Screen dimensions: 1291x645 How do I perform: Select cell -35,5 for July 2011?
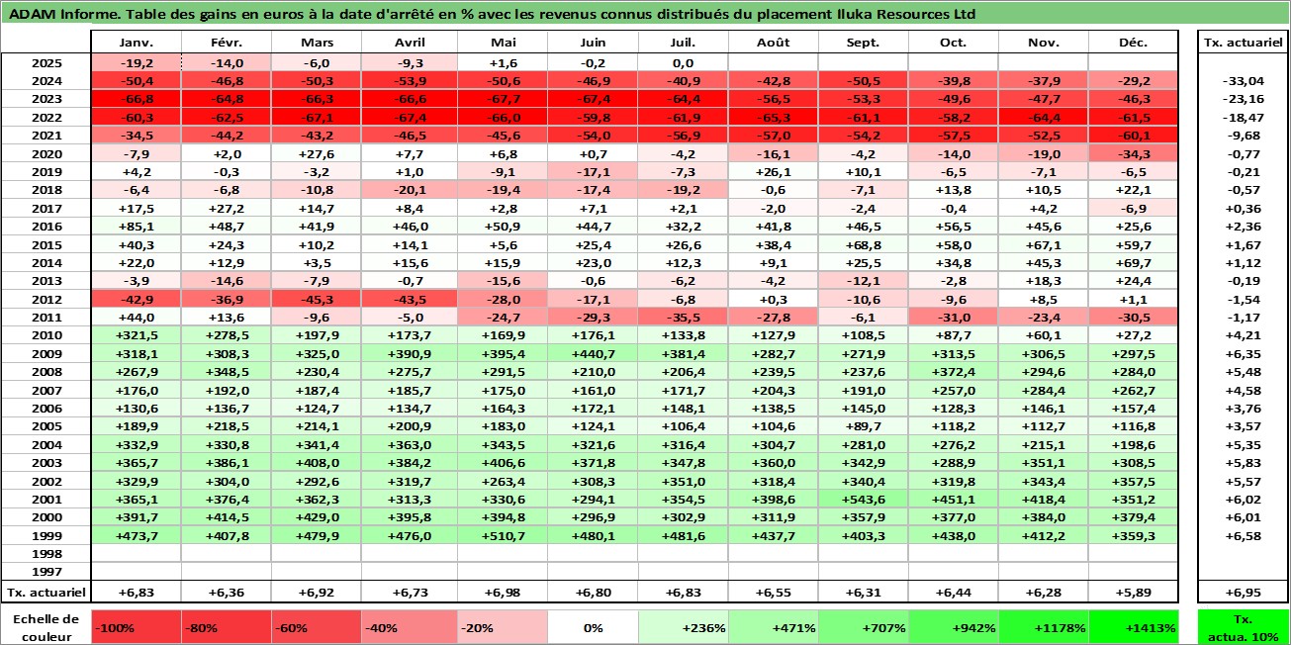click(684, 317)
